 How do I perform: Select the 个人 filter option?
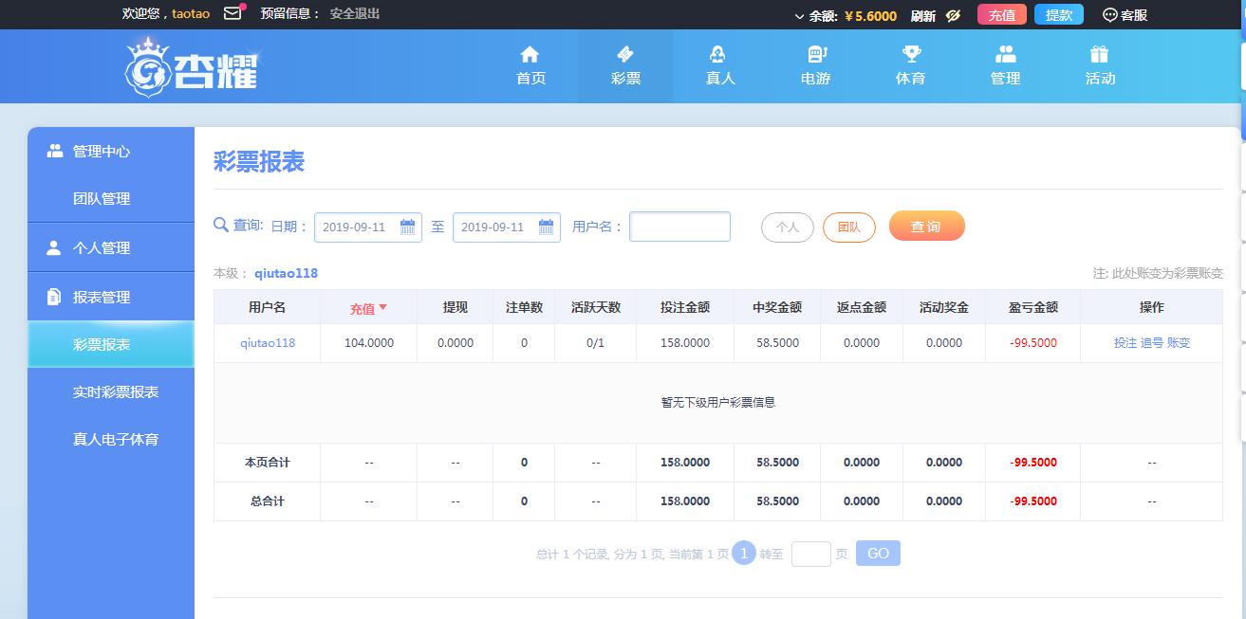pos(787,228)
